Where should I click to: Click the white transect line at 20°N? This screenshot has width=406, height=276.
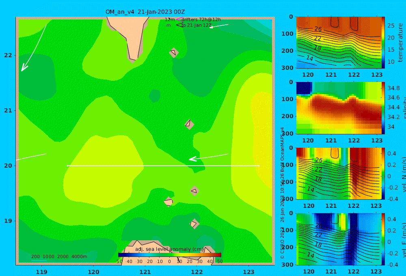click(163, 166)
